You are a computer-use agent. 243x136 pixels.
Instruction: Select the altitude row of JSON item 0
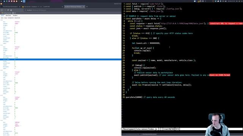coord(61,32)
